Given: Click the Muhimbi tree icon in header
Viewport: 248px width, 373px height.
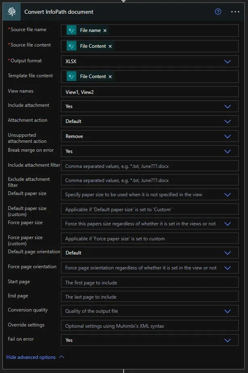Looking at the screenshot, I should point(12,12).
